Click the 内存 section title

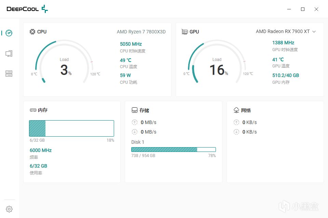tap(43, 110)
